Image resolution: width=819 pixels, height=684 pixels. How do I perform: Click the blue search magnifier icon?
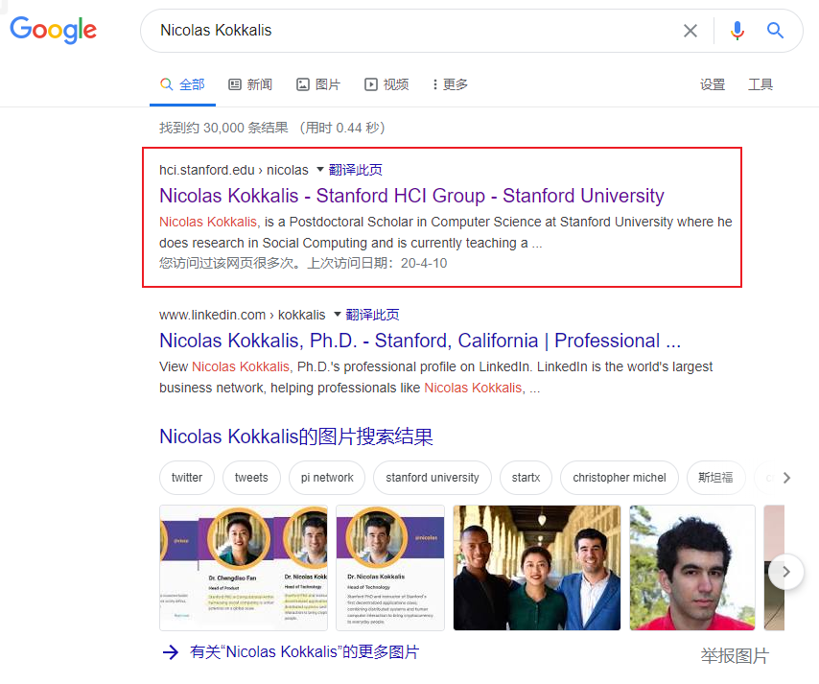coord(775,31)
